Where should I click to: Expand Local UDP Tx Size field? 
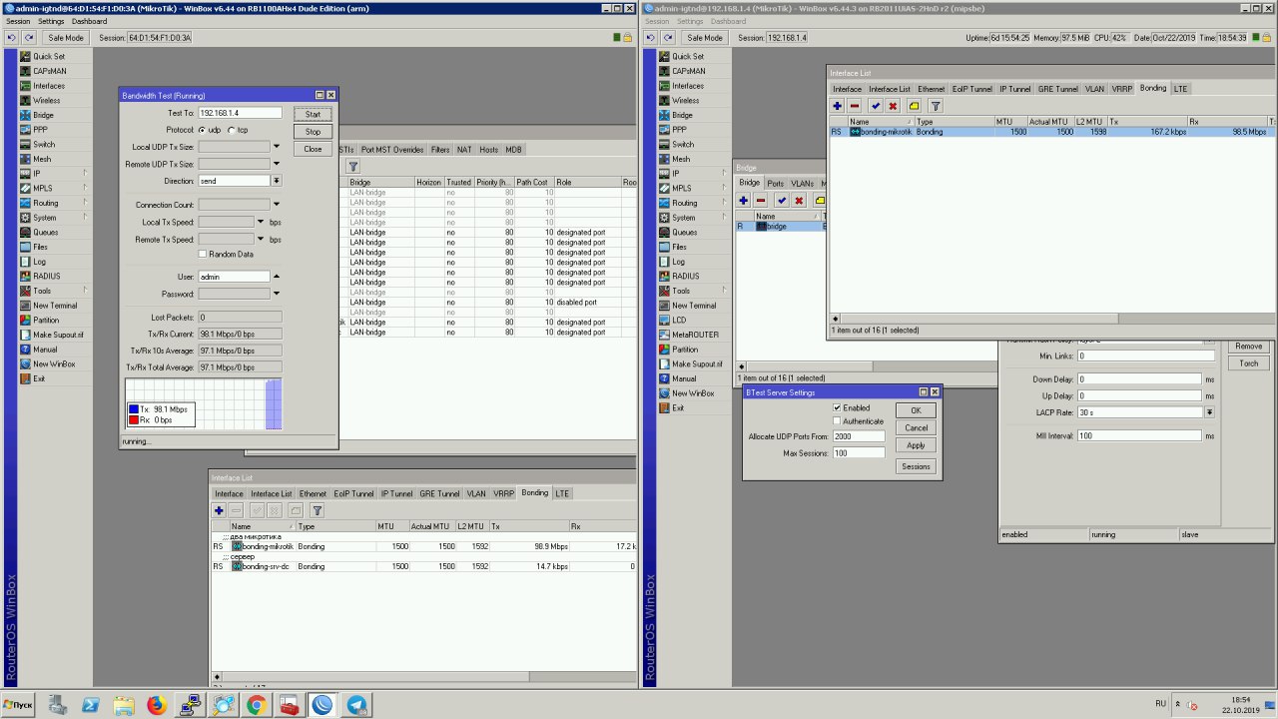point(277,147)
